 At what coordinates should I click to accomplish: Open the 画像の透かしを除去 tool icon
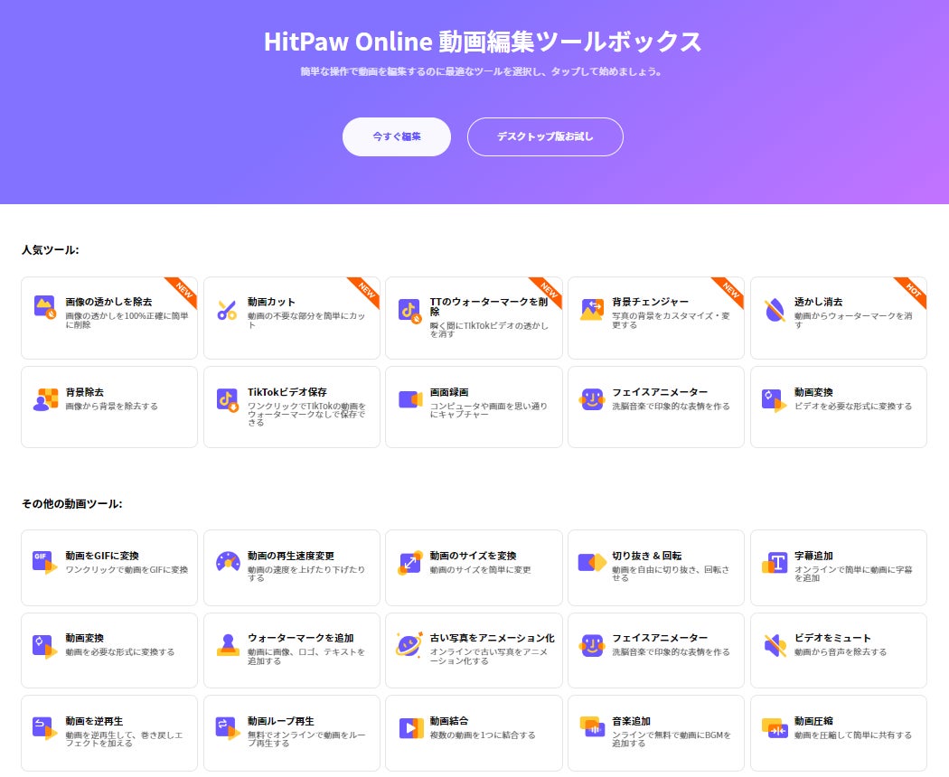(45, 307)
